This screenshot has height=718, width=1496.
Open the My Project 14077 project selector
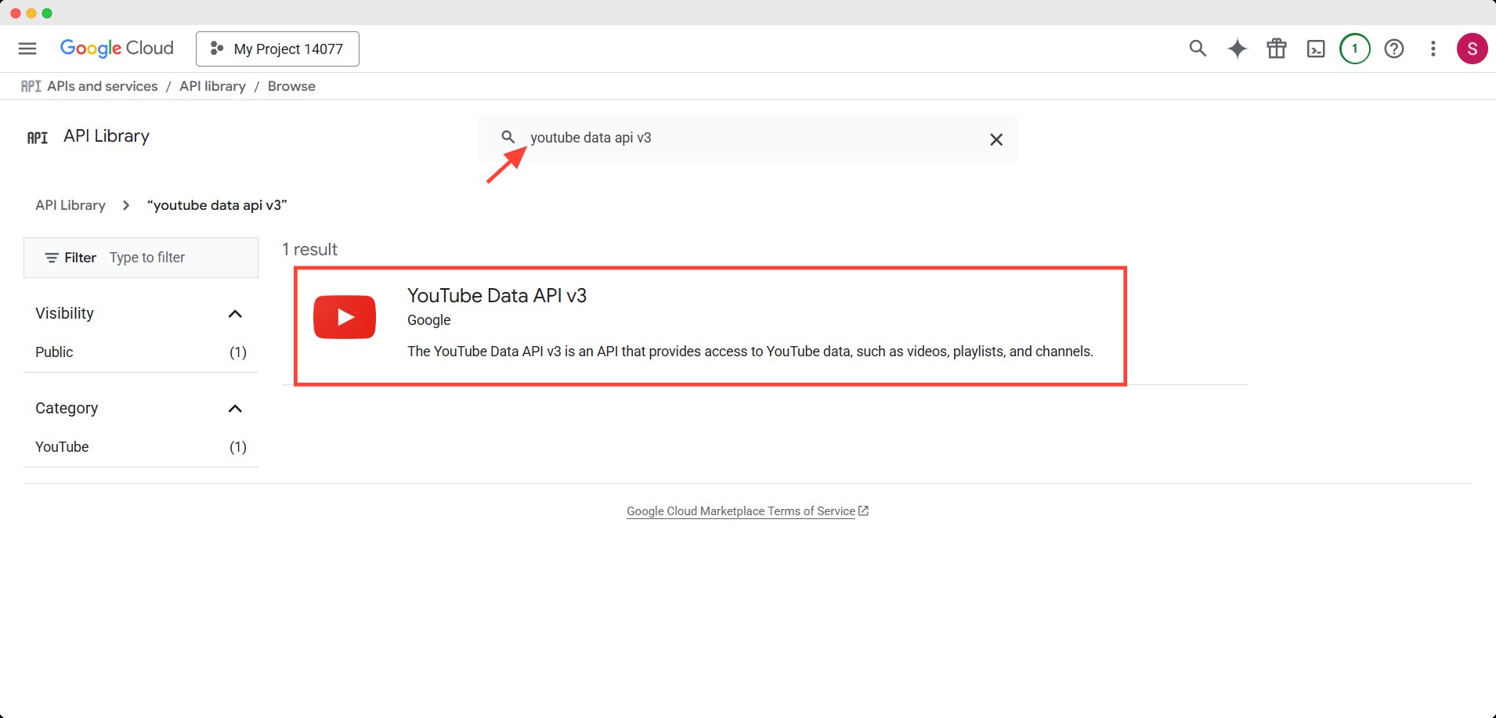pos(277,49)
